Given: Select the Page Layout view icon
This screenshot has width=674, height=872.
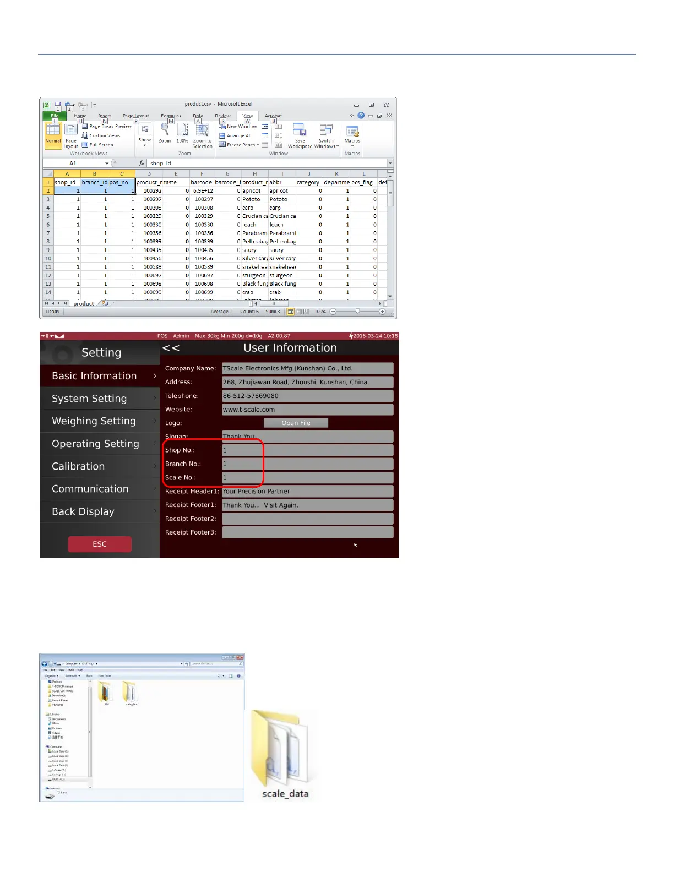Looking at the screenshot, I should 70,135.
